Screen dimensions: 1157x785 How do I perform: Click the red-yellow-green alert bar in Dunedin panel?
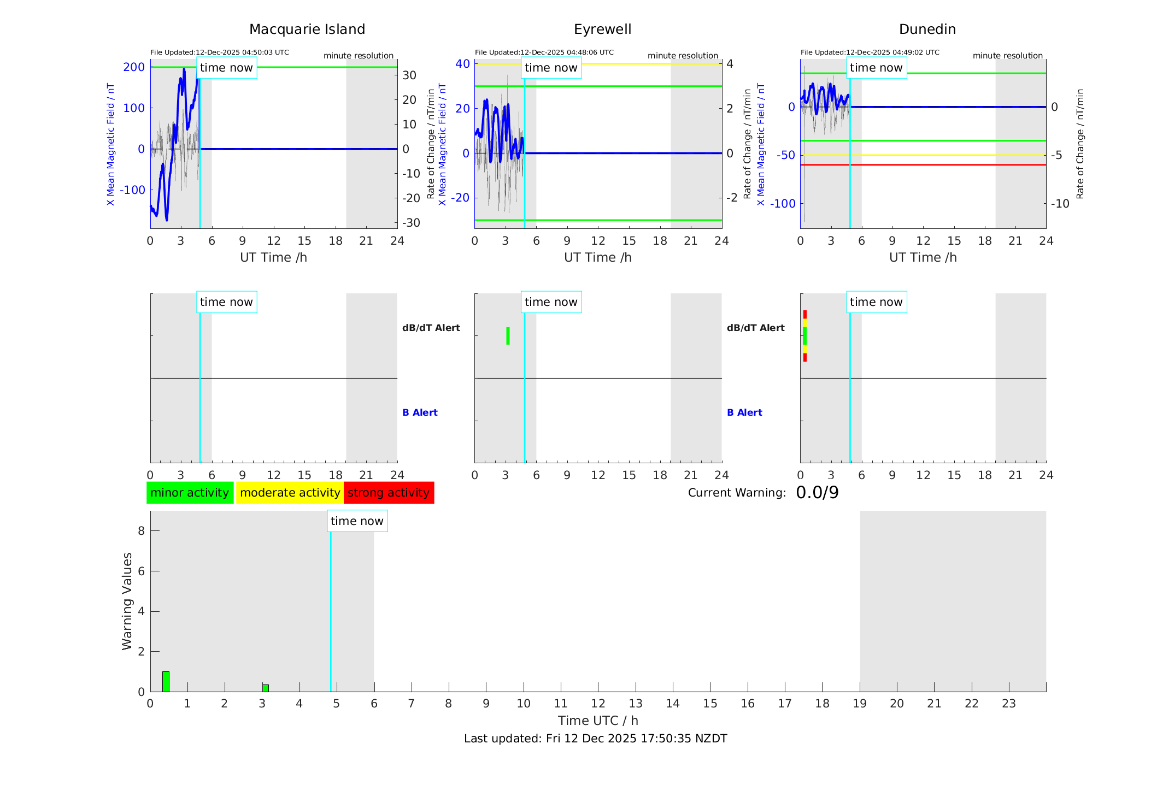tap(804, 336)
